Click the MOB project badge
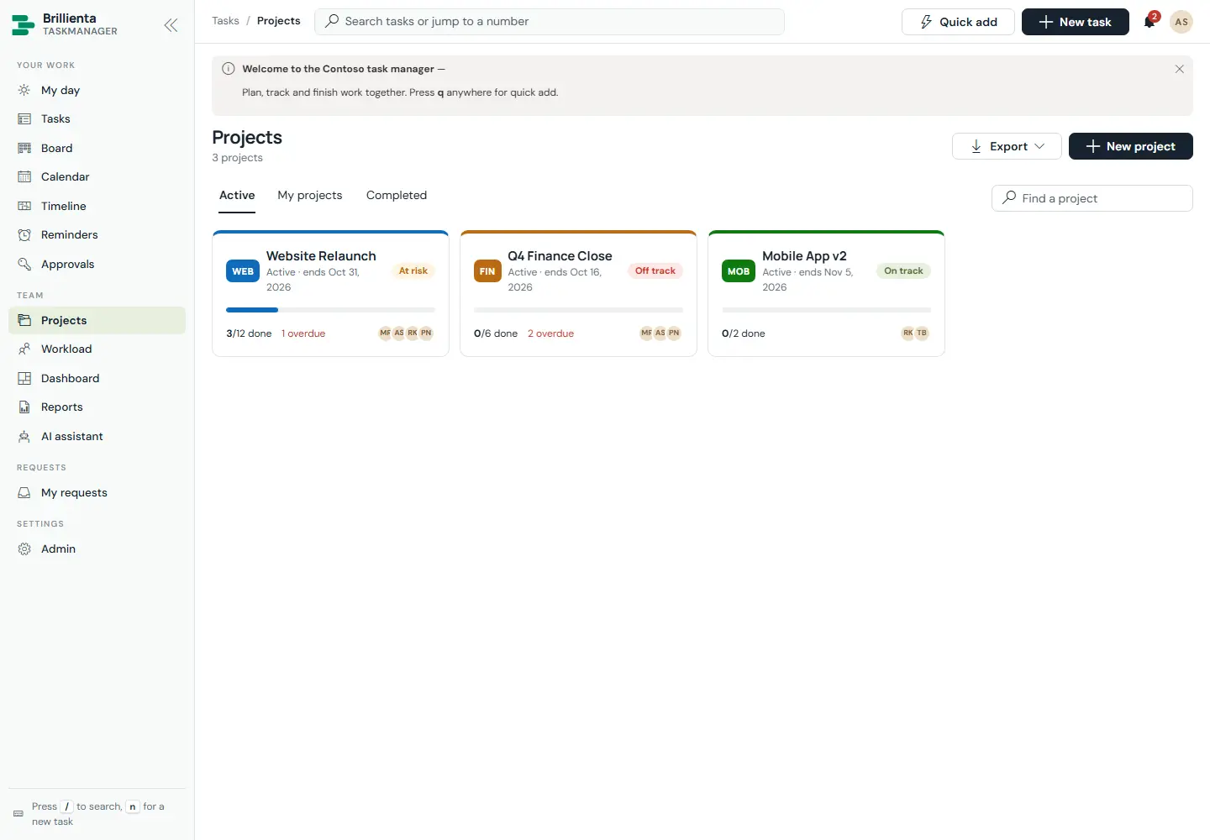Screen dimensions: 1210x840 pos(739,271)
